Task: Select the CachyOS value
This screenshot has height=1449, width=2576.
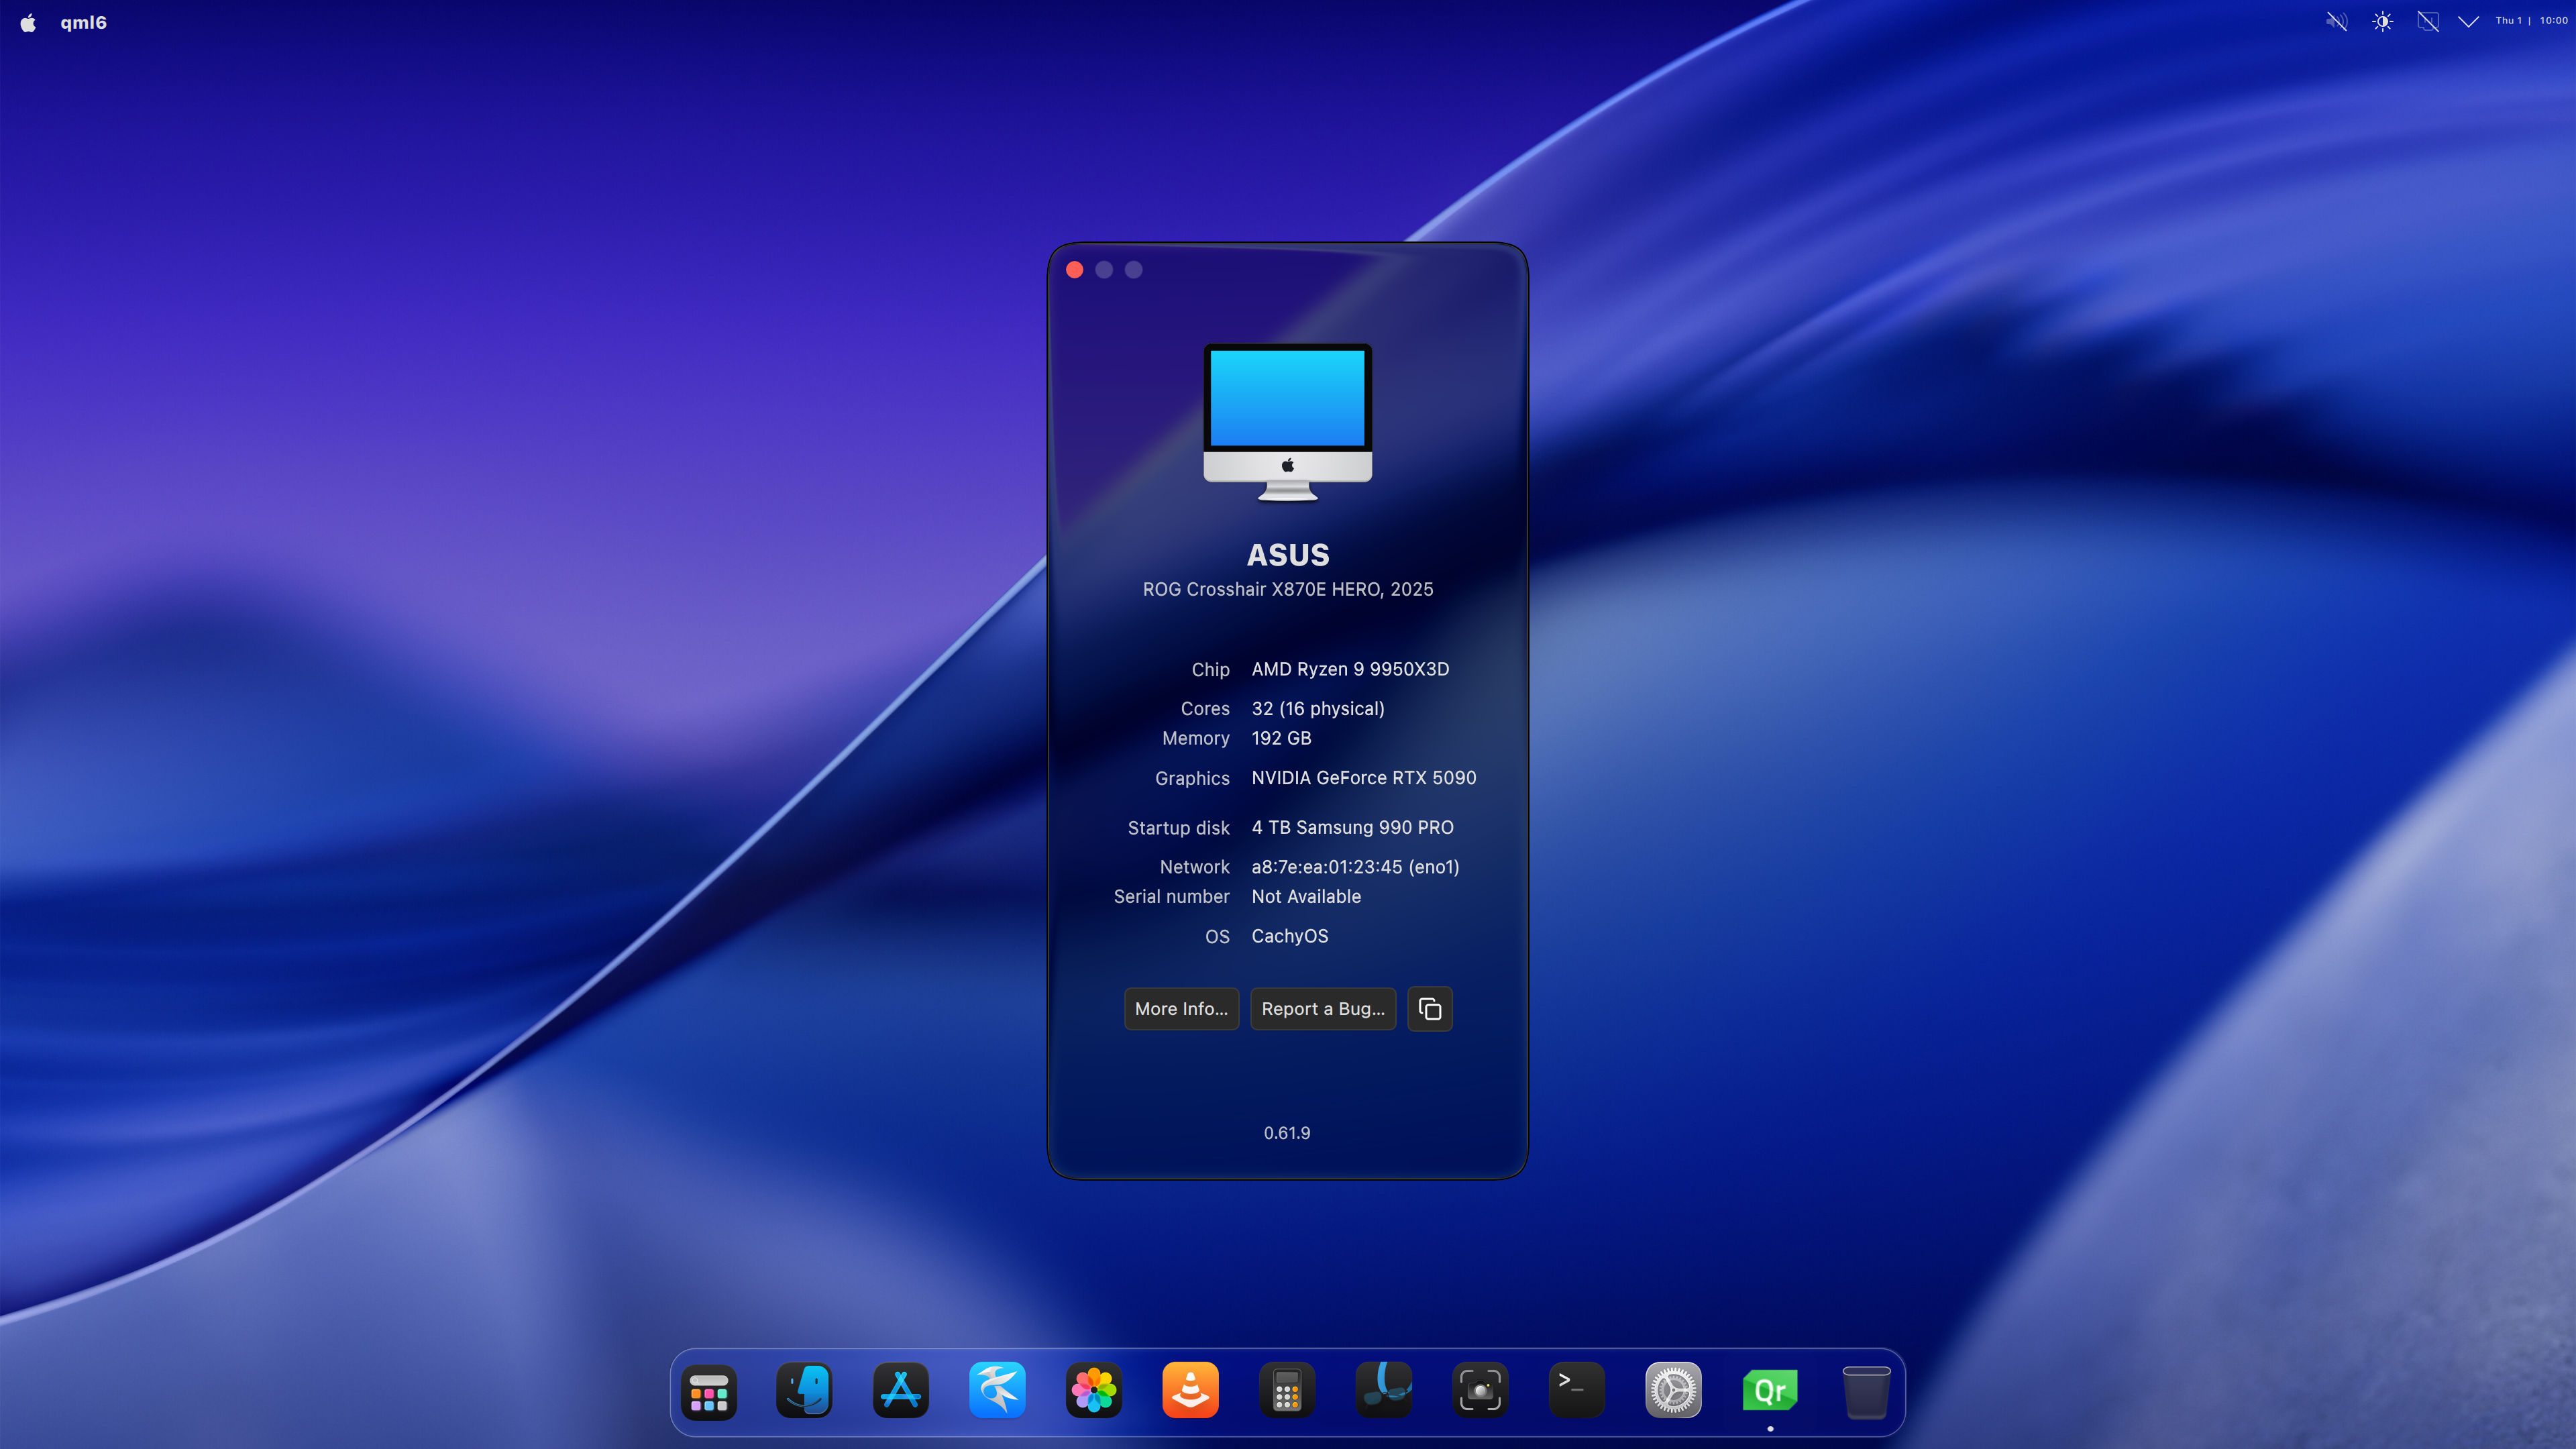Action: click(x=1290, y=936)
